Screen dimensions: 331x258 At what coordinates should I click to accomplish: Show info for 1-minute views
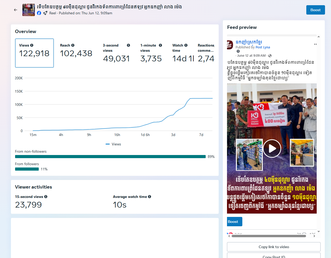click(160, 45)
